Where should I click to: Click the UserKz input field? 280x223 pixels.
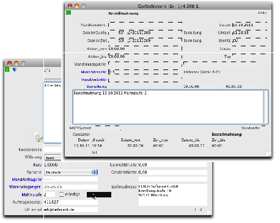pyautogui.click(x=249, y=40)
